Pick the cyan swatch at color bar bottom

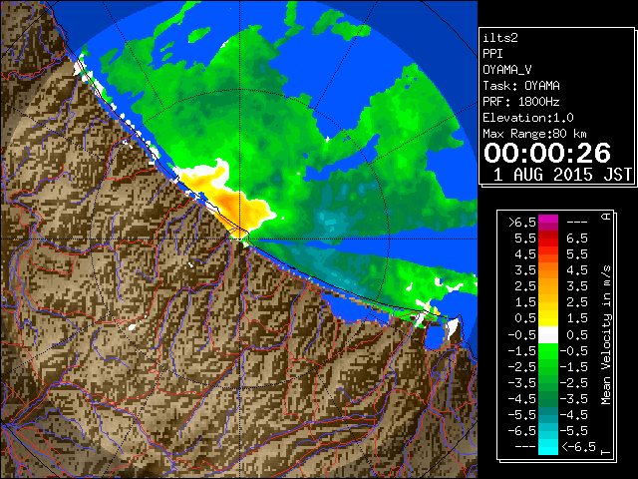pyautogui.click(x=548, y=447)
